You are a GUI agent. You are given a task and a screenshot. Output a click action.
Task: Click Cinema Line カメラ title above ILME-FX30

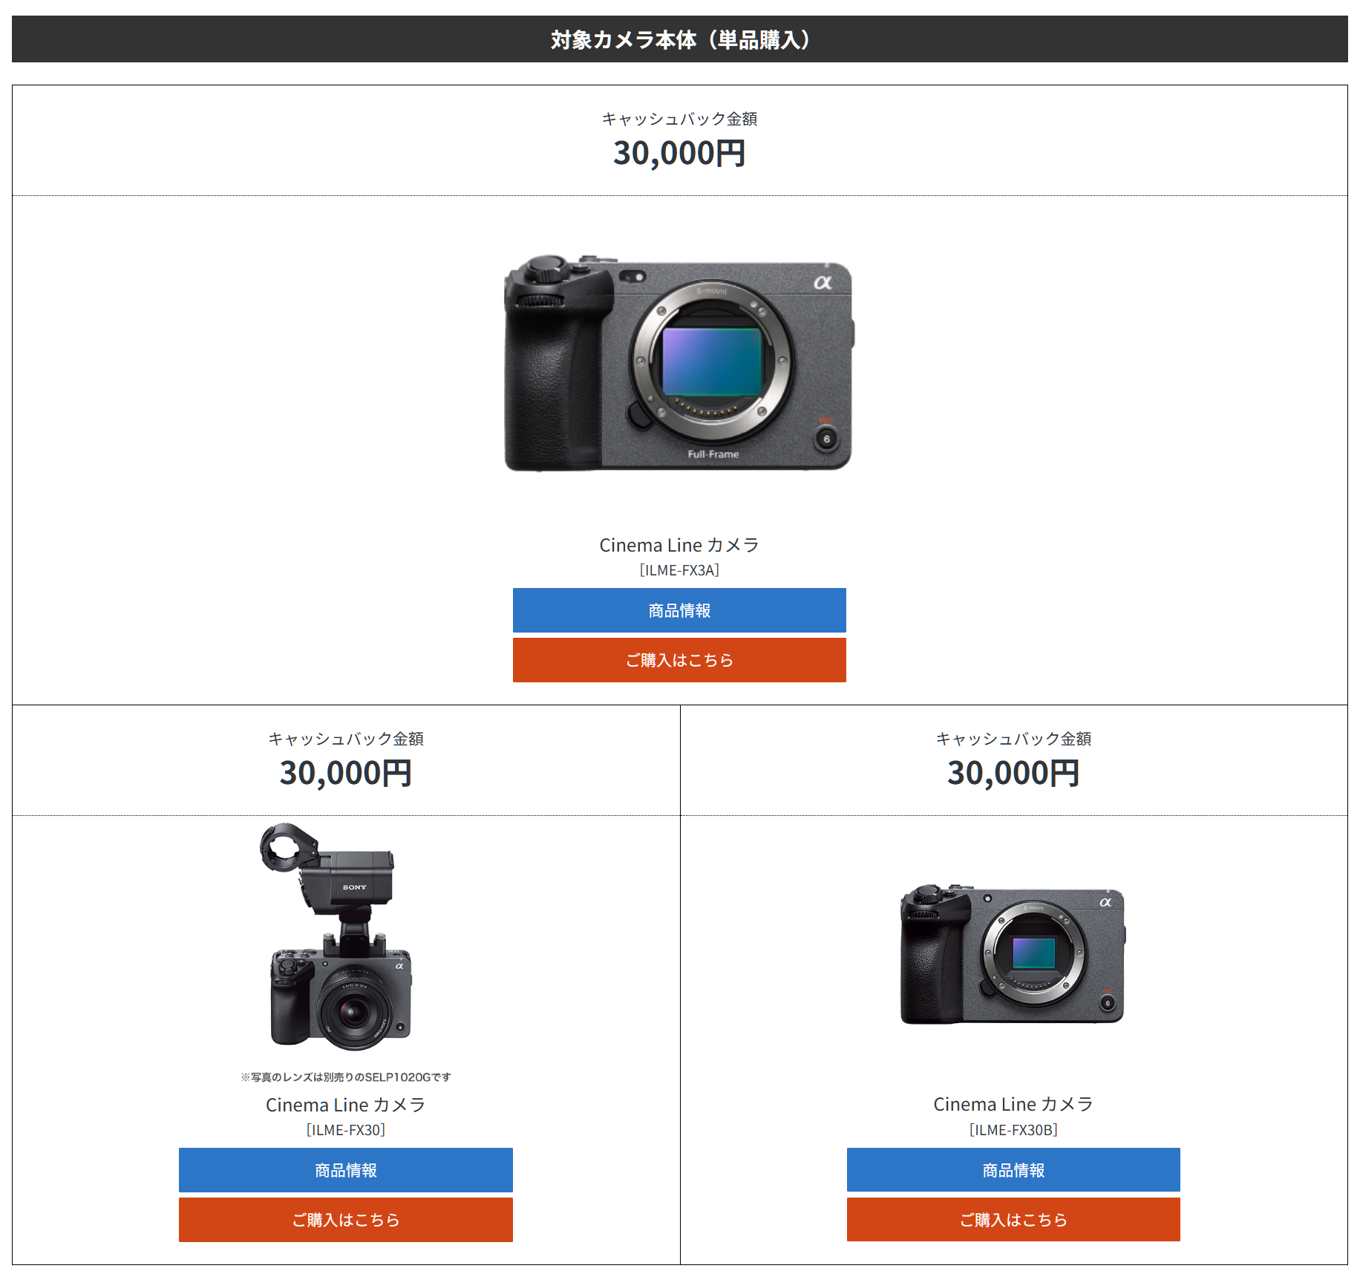346,1105
